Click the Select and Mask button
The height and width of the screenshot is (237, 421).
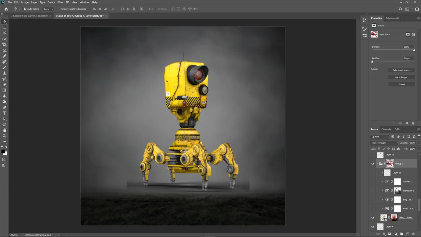402,70
